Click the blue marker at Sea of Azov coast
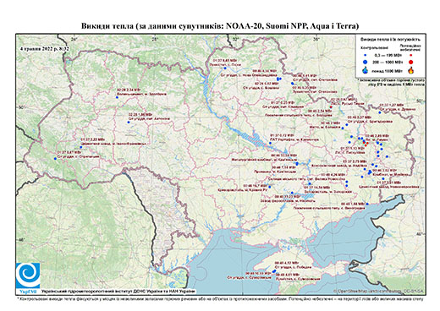This screenshot has width=440, height=311. click(367, 204)
